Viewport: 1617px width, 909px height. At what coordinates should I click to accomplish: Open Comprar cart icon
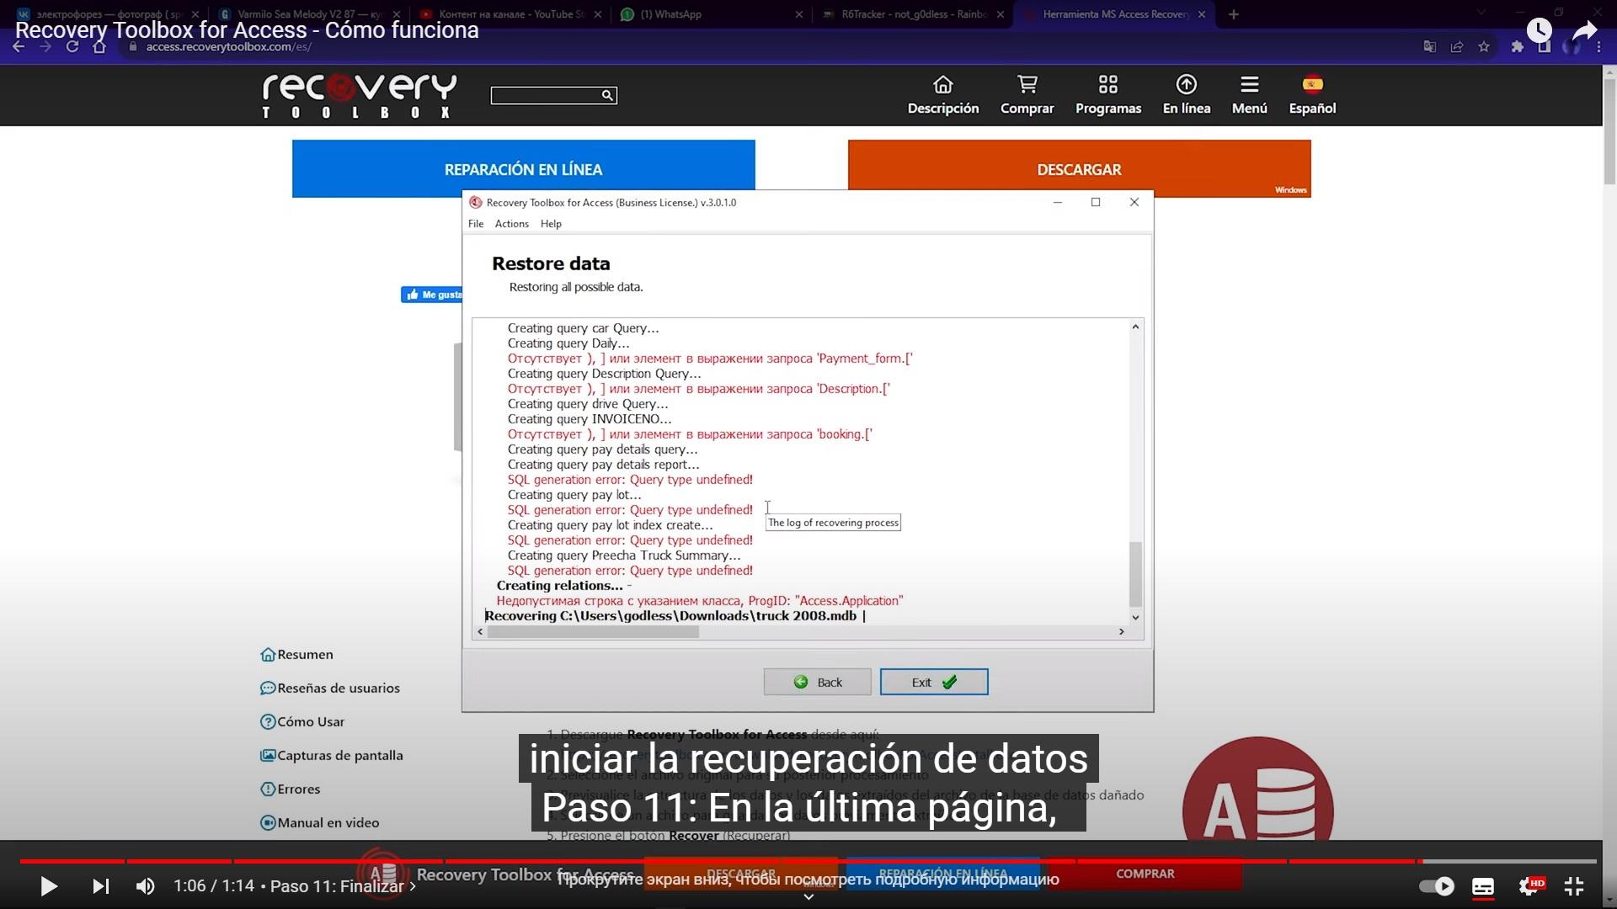pos(1027,95)
